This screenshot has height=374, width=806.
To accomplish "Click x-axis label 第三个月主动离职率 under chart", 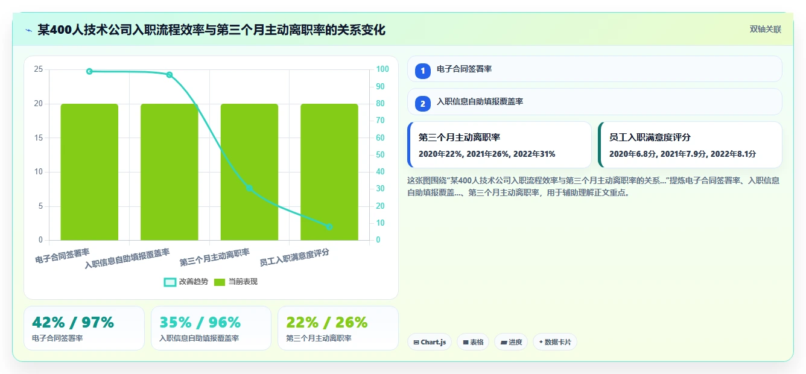I will (x=215, y=257).
